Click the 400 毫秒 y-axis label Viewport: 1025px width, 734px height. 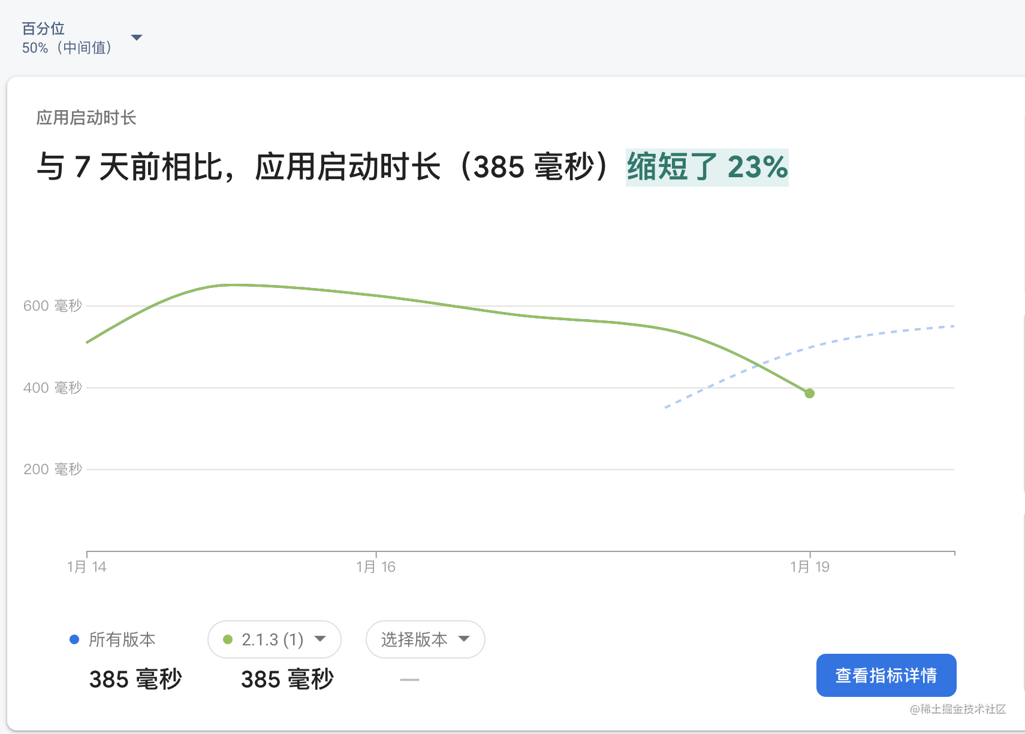(53, 388)
